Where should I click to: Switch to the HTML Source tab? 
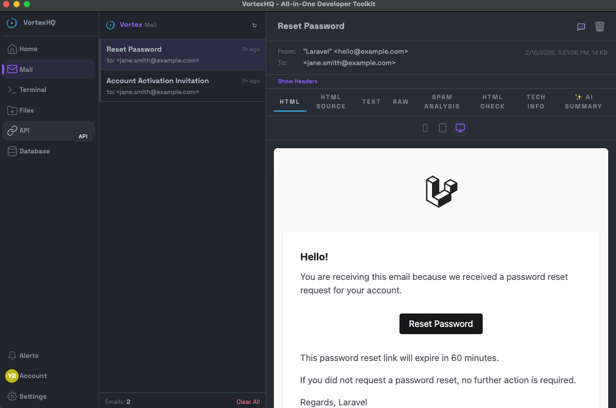(331, 102)
